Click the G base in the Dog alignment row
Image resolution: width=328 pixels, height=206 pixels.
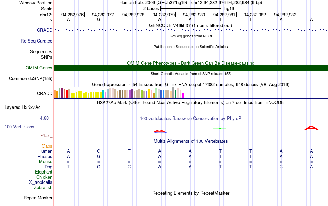tap(99, 167)
